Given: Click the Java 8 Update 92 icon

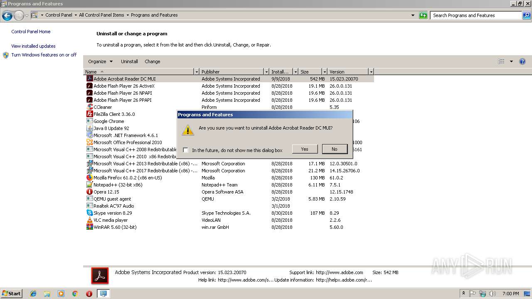Looking at the screenshot, I should tap(89, 128).
